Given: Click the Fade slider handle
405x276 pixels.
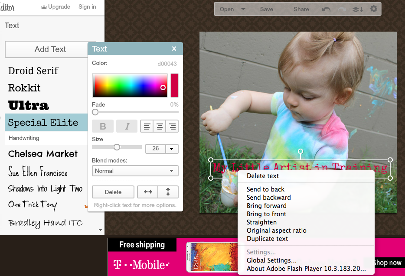Looking at the screenshot, I should pyautogui.click(x=95, y=112).
